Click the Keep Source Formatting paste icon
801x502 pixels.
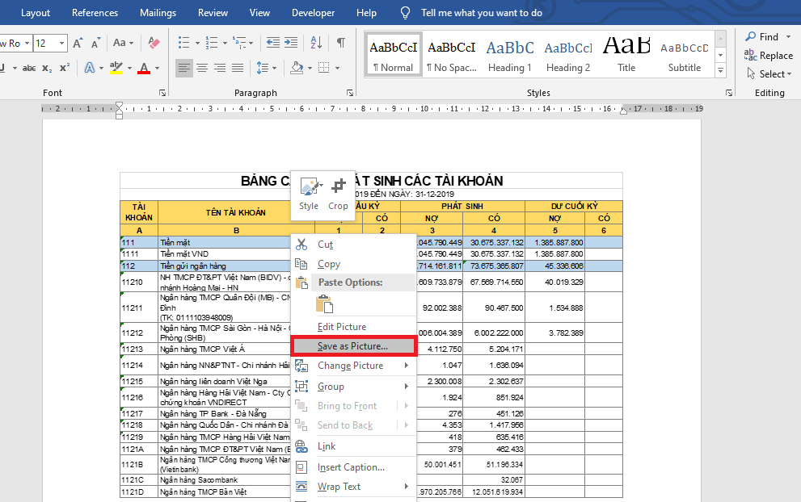click(x=324, y=303)
